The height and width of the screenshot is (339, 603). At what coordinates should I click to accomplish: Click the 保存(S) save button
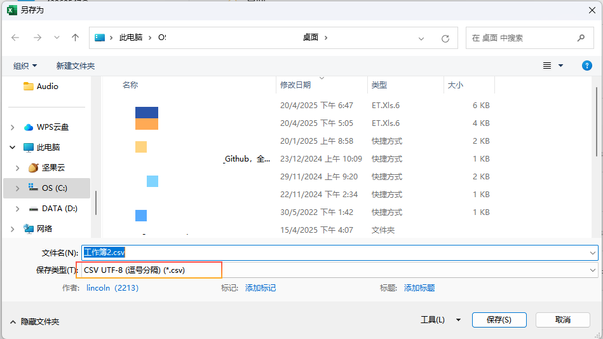pos(498,319)
